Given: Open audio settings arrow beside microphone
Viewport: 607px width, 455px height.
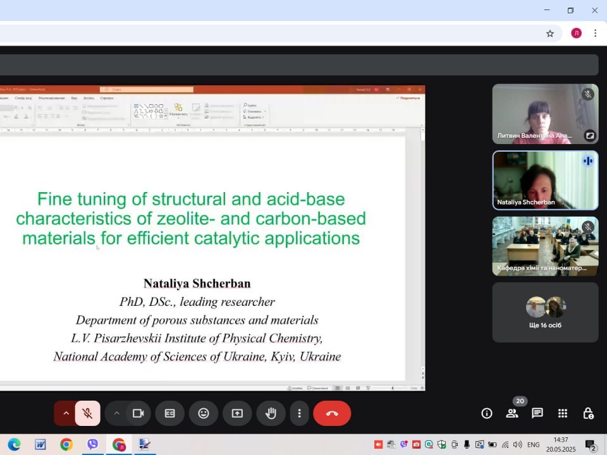Looking at the screenshot, I should click(66, 413).
